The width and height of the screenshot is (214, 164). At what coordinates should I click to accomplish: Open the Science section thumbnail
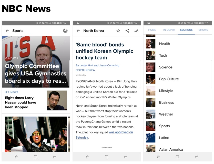pyautogui.click(x=150, y=67)
